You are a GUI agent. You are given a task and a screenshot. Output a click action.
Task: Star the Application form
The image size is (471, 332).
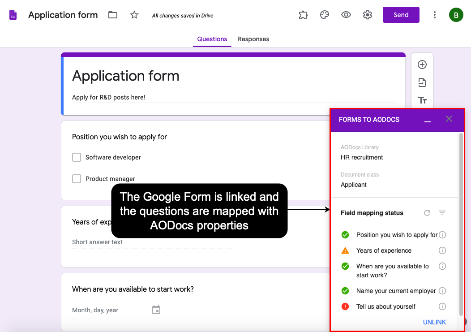pos(134,15)
